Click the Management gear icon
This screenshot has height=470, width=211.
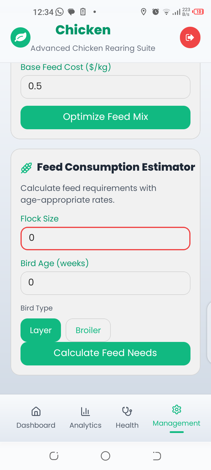point(176,409)
